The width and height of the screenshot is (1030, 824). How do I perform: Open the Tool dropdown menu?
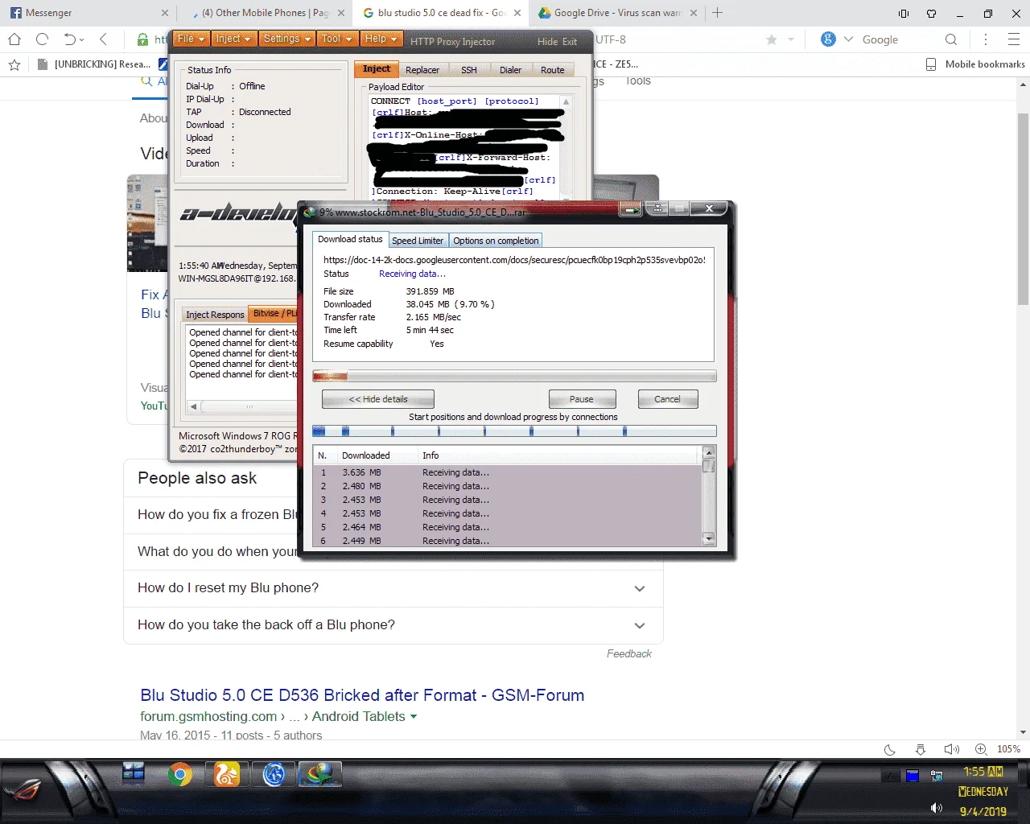(x=336, y=39)
